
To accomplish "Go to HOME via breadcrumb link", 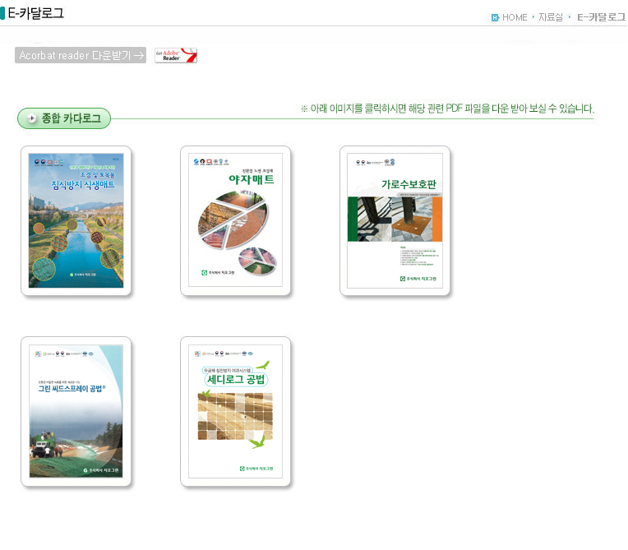I will click(x=515, y=17).
